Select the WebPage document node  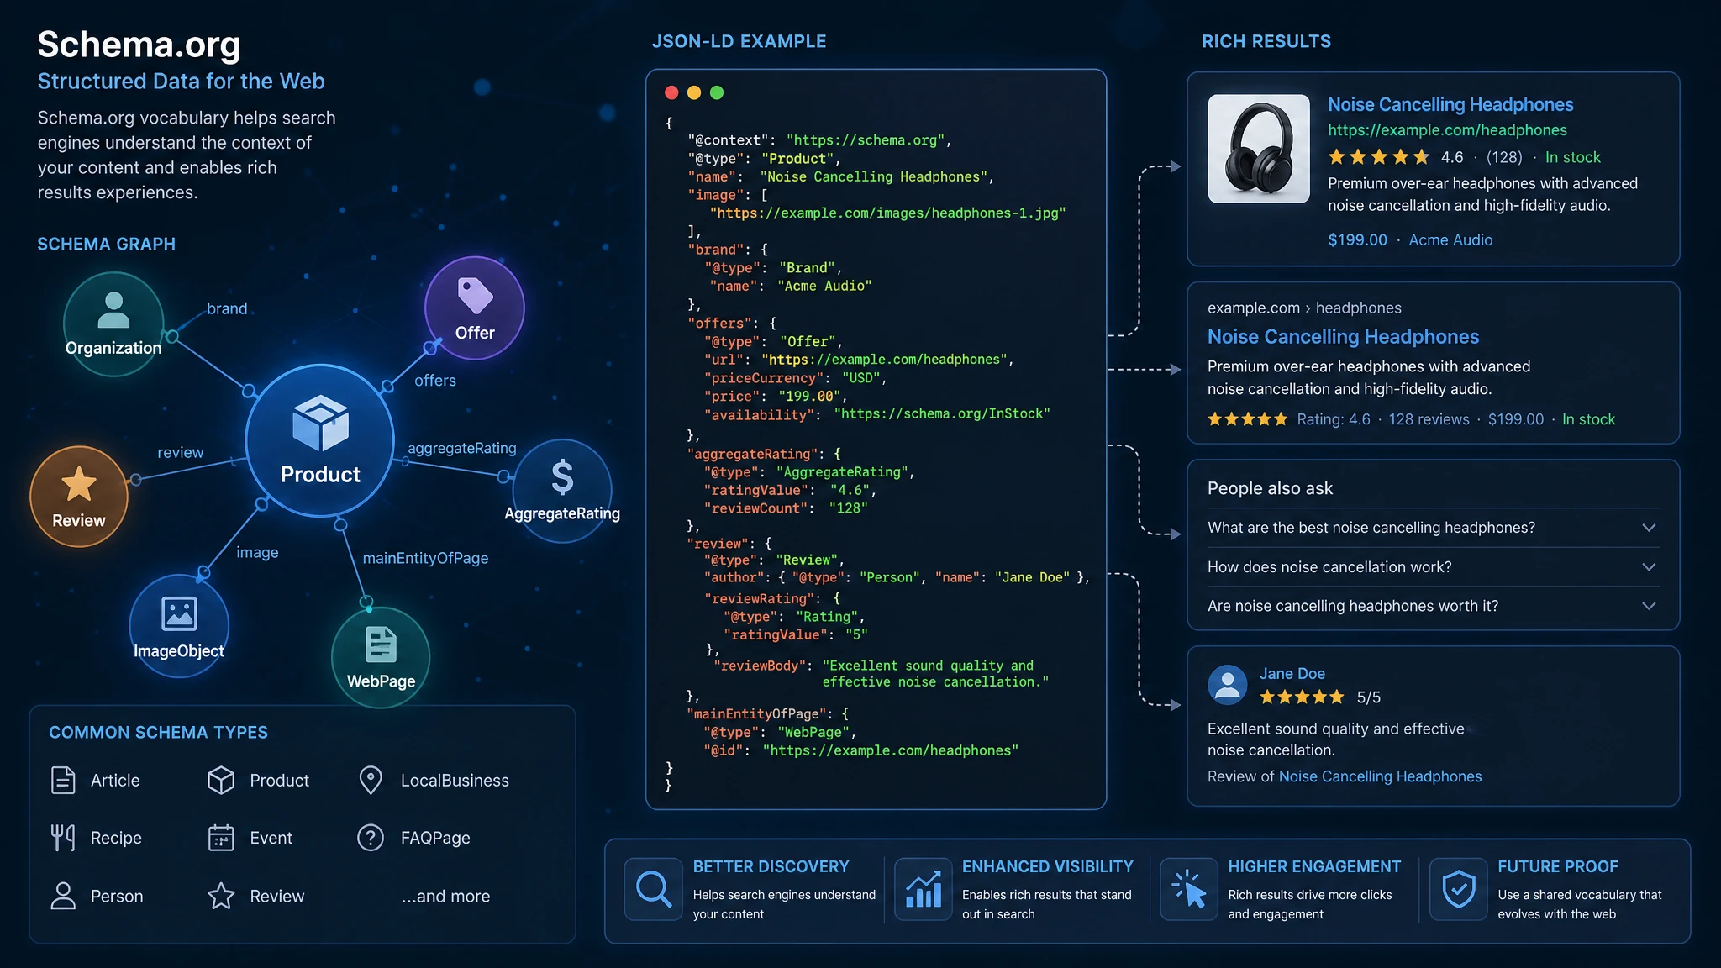click(381, 657)
